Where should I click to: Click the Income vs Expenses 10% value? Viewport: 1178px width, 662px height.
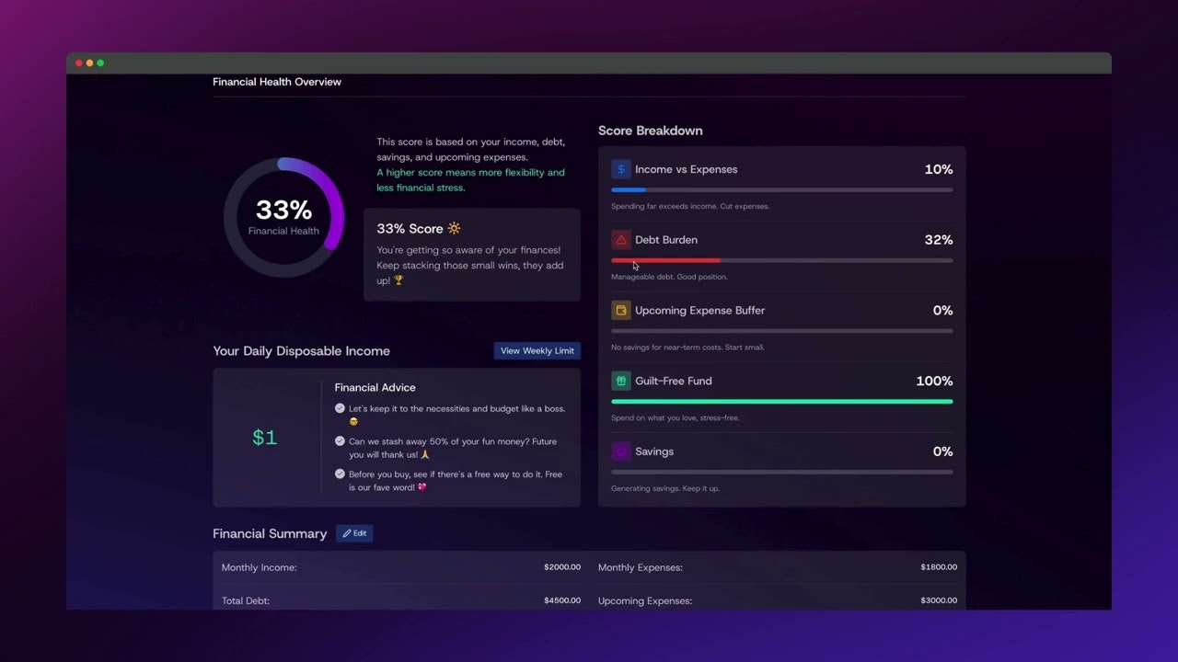click(x=939, y=169)
